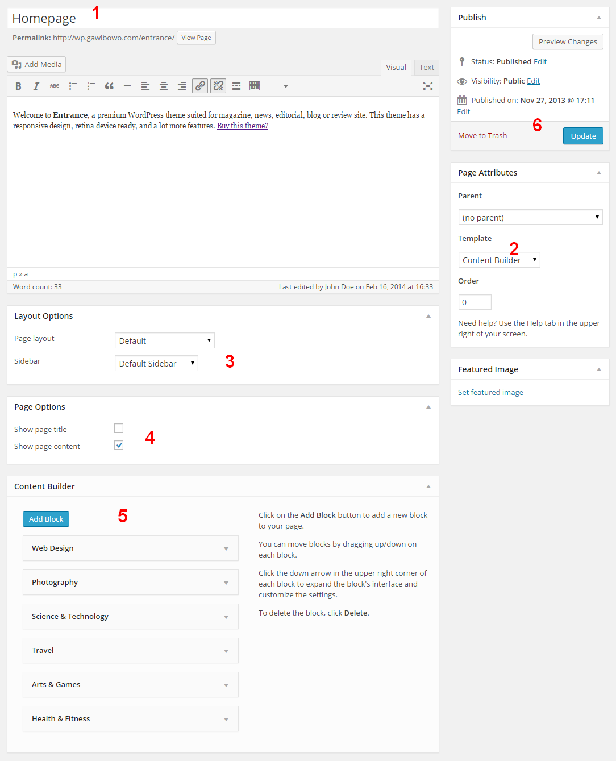Insert a bulleted list
The image size is (616, 761).
click(73, 86)
